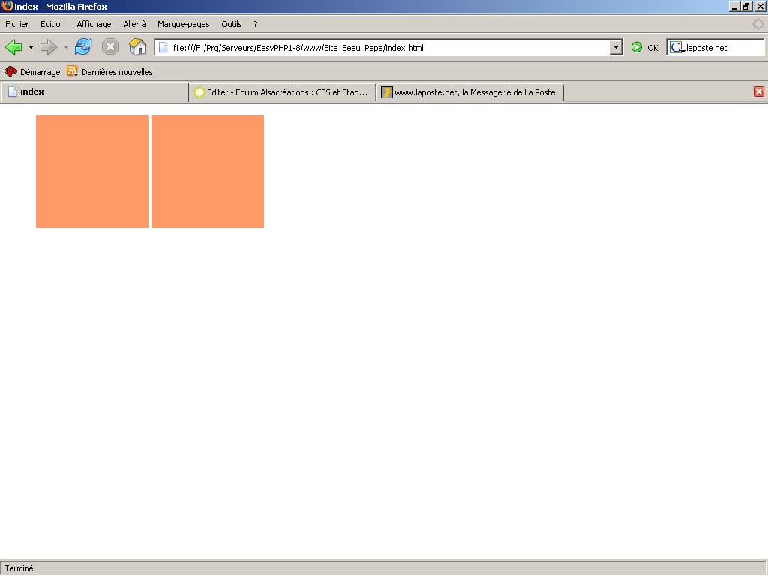Open the Forward history dropdown arrow

click(66, 48)
